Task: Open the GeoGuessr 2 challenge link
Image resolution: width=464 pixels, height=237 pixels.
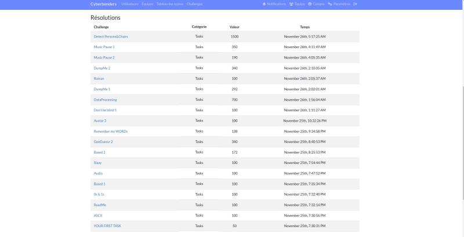Action: (x=103, y=141)
